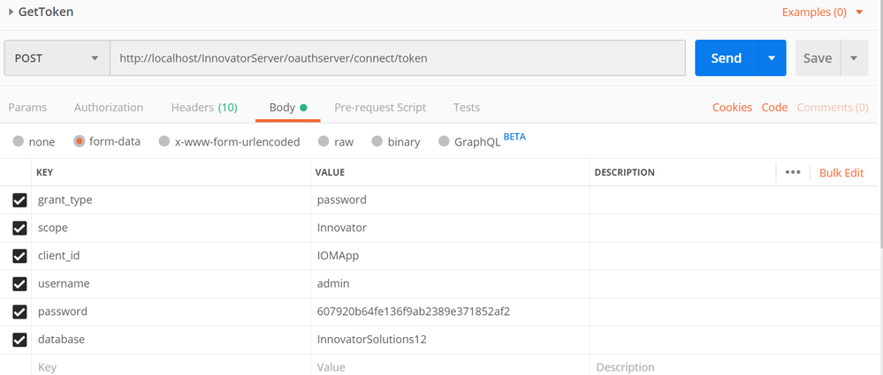Open the Send button dropdown arrow
Screen dimensions: 883x375
(772, 58)
